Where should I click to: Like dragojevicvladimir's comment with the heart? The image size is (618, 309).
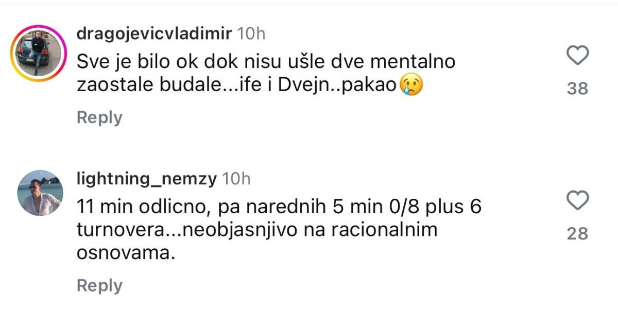point(577,56)
